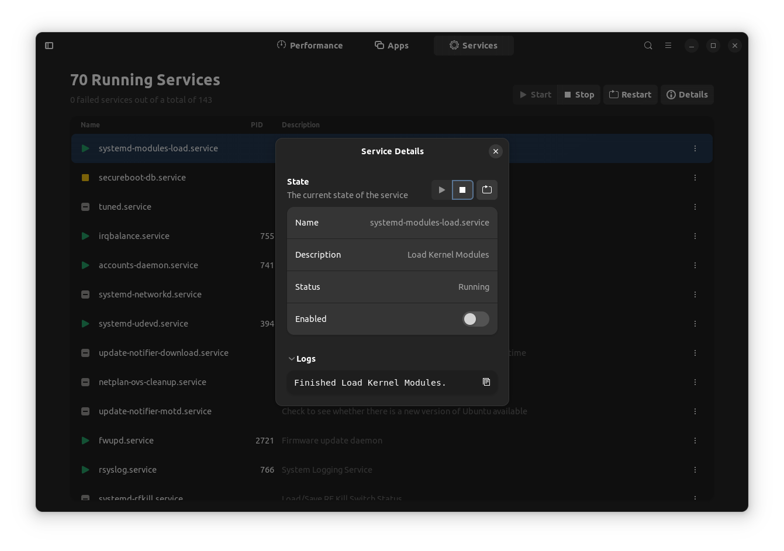Restart the service via the restart icon
Viewport: 784px width, 551px height.
pyautogui.click(x=487, y=189)
